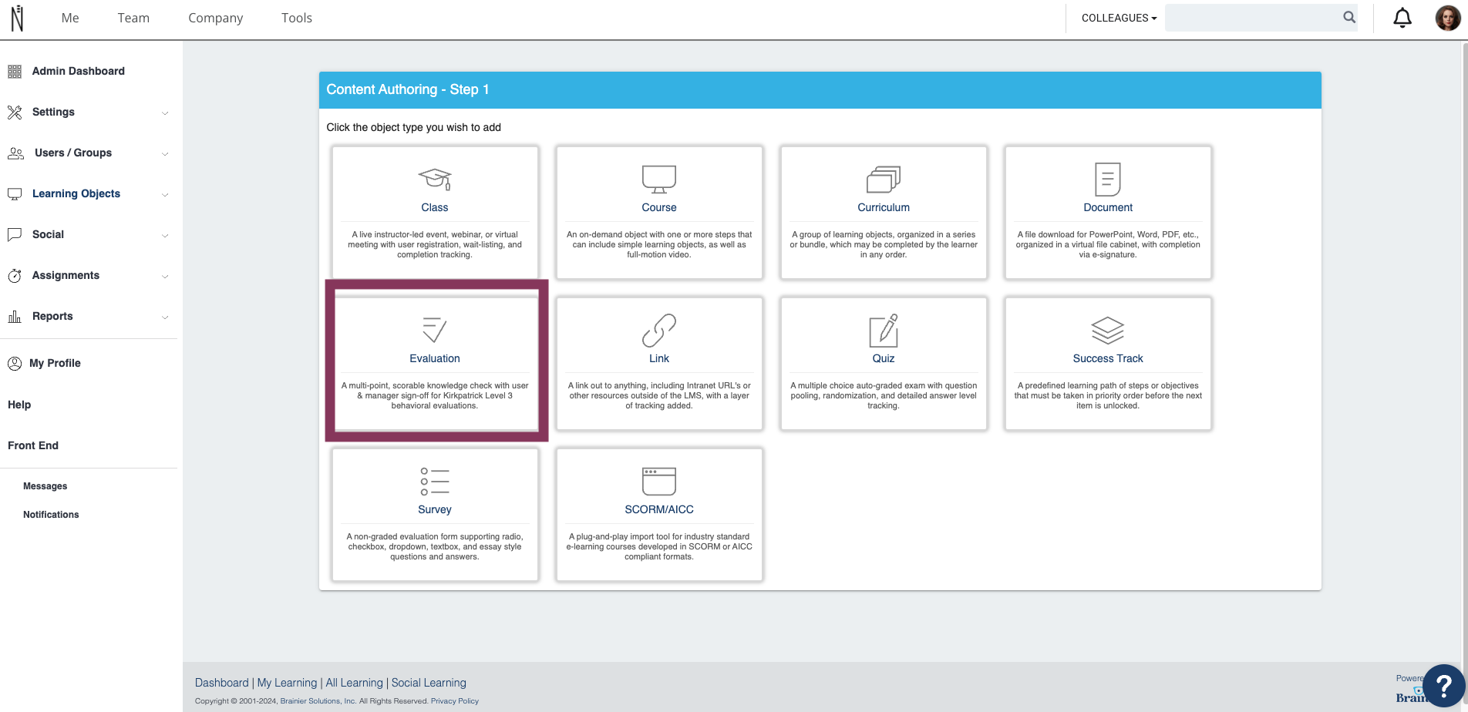Image resolution: width=1468 pixels, height=712 pixels.
Task: Click the Social chat bubble icon
Action: pyautogui.click(x=15, y=235)
